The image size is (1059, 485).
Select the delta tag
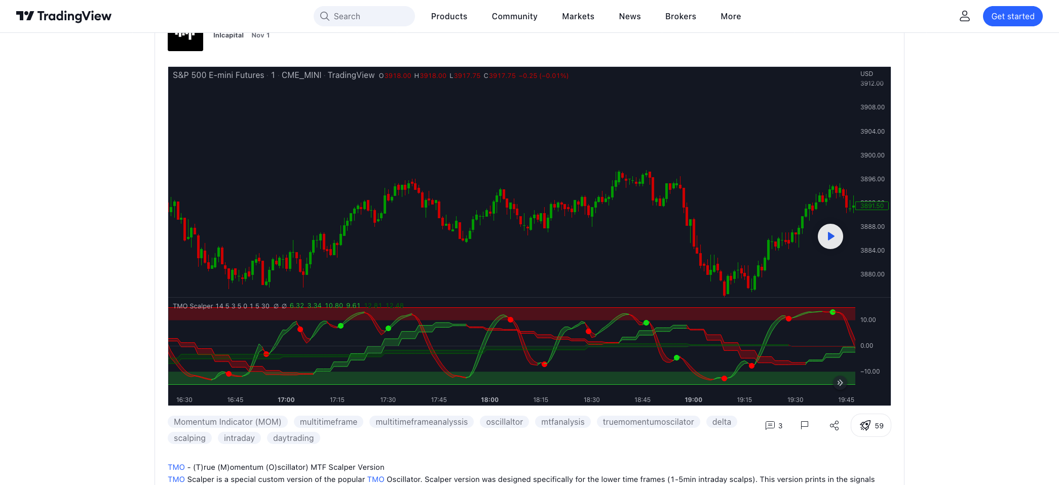point(722,422)
